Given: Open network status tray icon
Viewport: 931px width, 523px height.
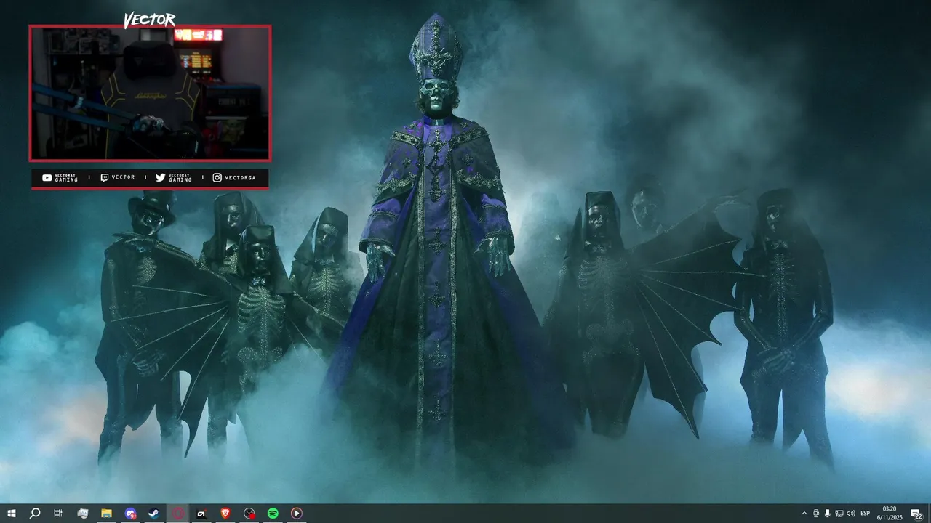Looking at the screenshot, I should [839, 514].
